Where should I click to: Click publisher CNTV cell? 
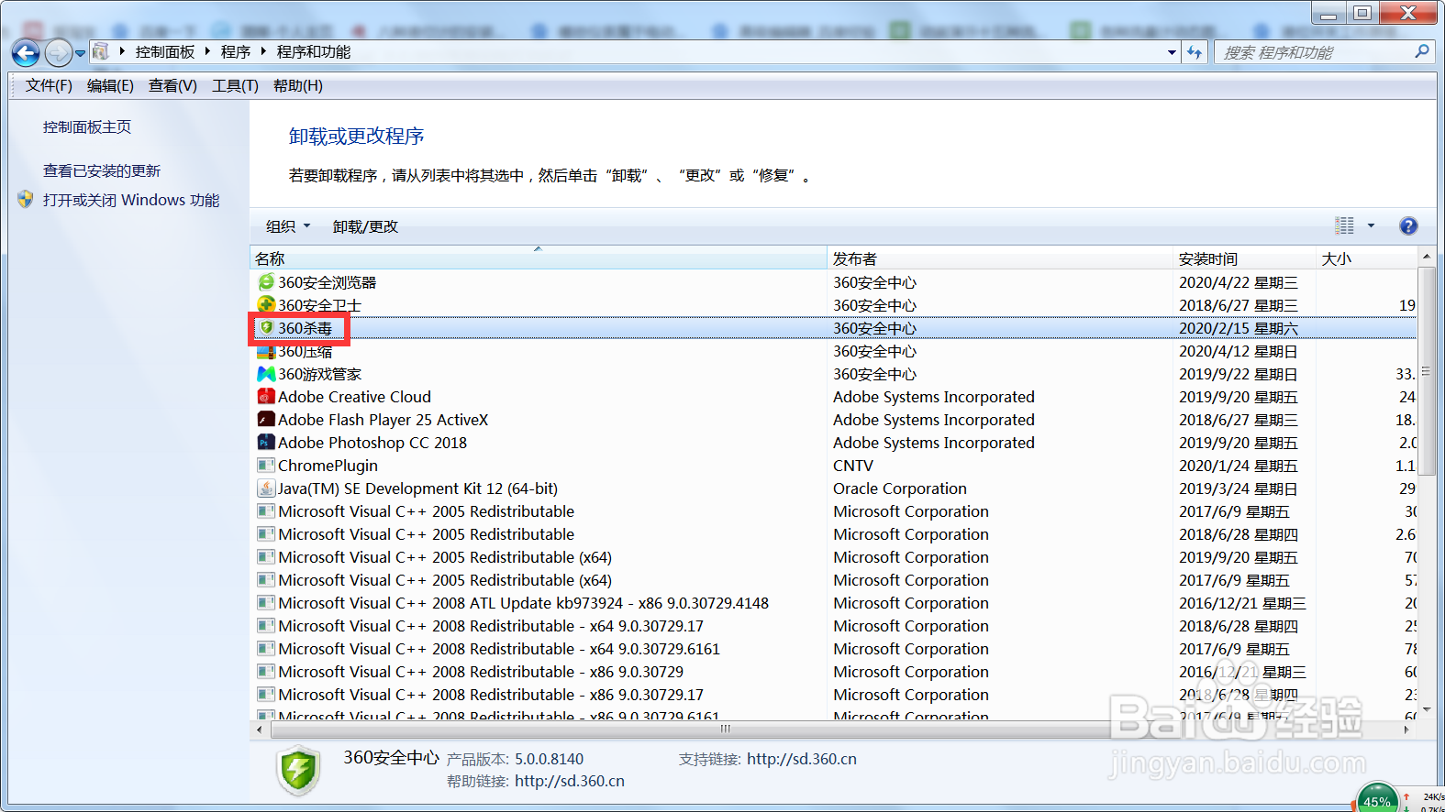(853, 466)
